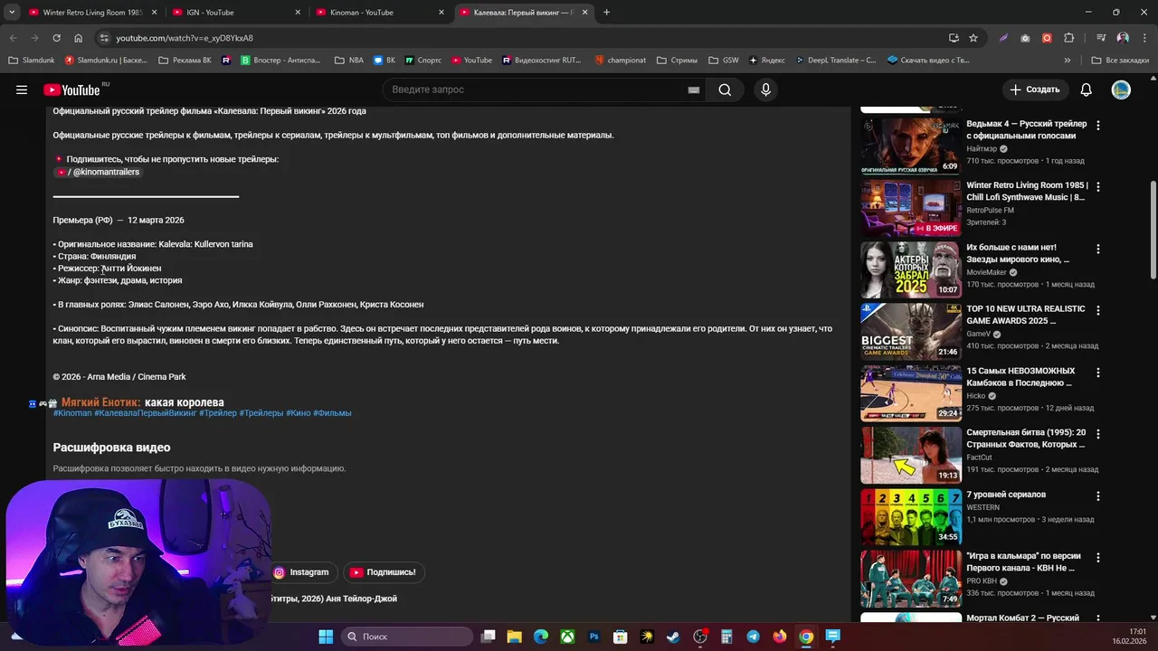Viewport: 1158px width, 651px height.
Task: Show more bookmarks chevron
Action: point(1068,61)
